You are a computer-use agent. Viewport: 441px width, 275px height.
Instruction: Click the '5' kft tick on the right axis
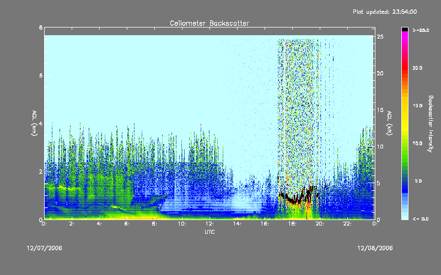tap(379, 183)
